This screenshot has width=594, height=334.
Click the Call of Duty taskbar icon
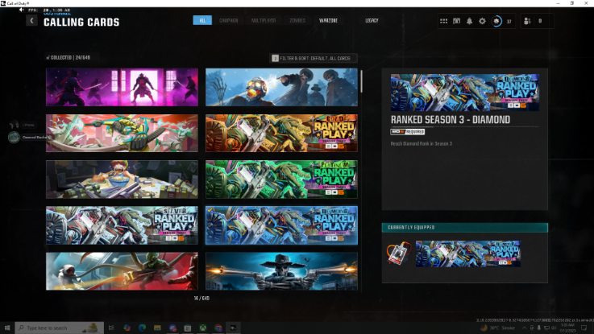click(234, 328)
